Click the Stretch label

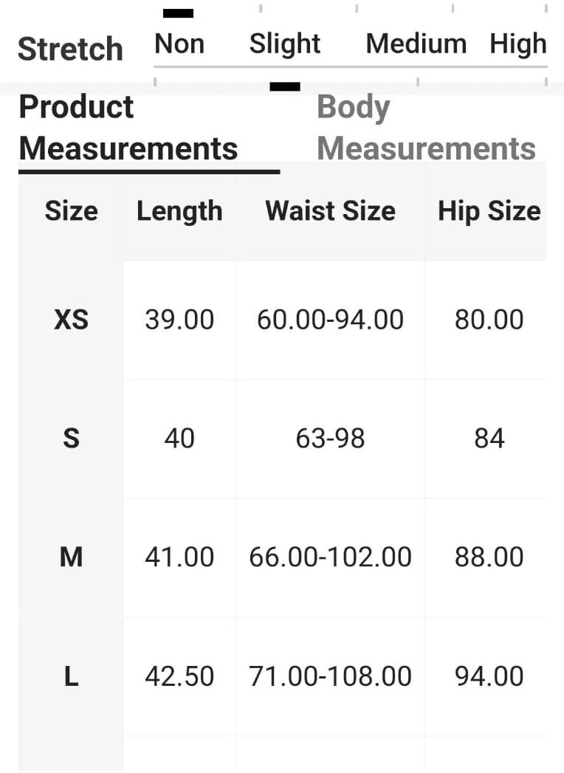coord(71,49)
